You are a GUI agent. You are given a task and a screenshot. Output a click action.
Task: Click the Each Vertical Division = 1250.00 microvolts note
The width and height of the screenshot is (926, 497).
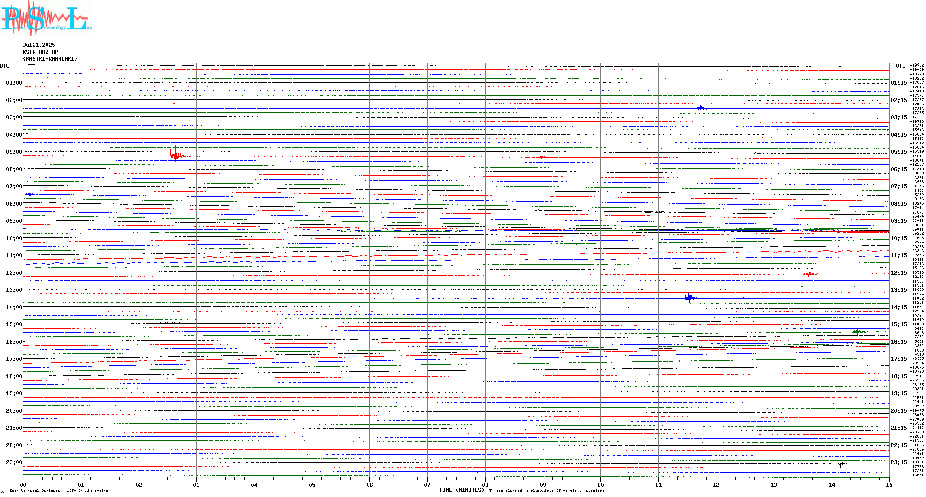point(59,491)
